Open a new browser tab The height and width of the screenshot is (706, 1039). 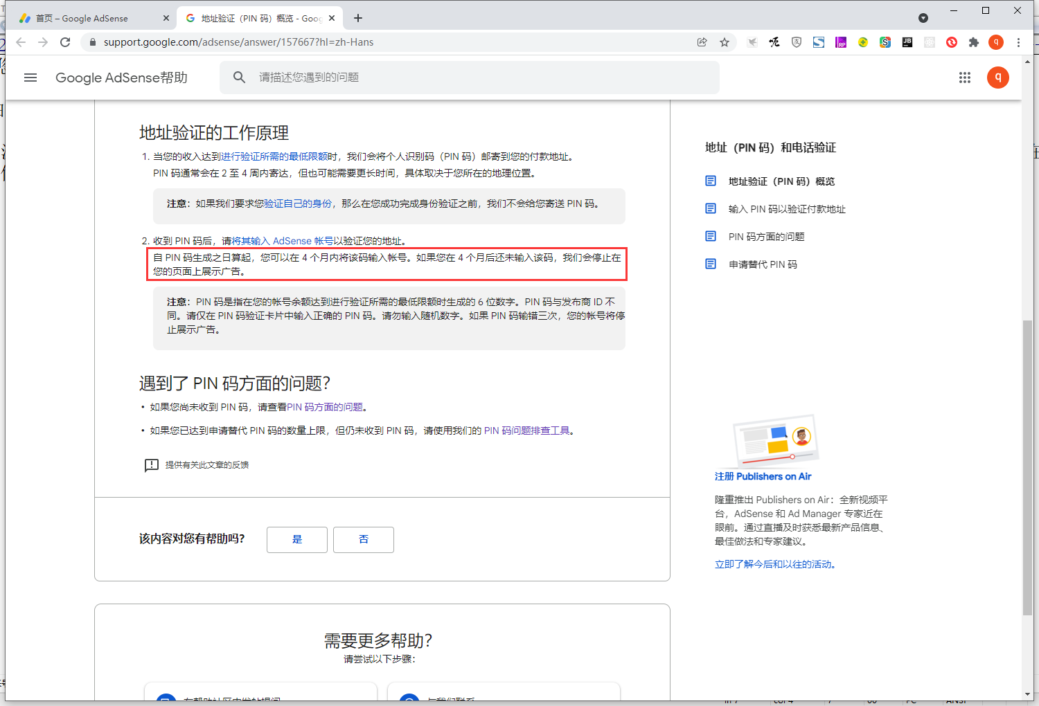pyautogui.click(x=358, y=18)
